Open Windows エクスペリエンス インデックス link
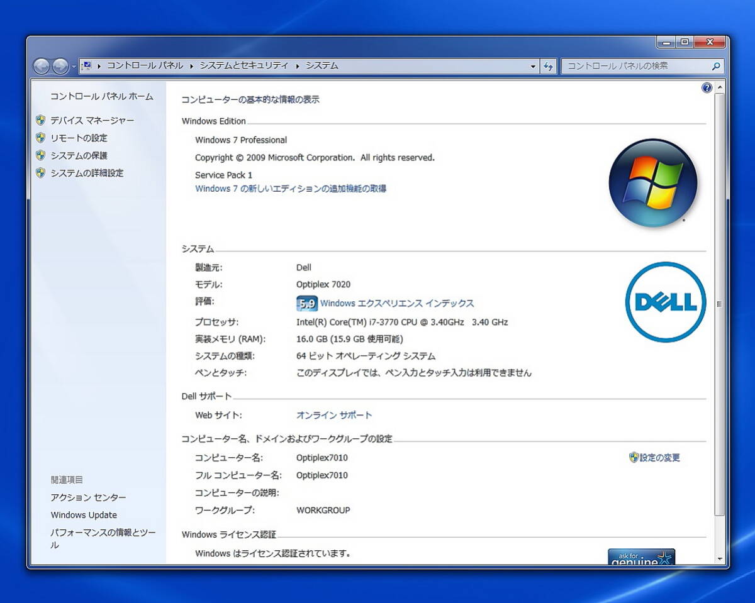755x603 pixels. pyautogui.click(x=397, y=304)
